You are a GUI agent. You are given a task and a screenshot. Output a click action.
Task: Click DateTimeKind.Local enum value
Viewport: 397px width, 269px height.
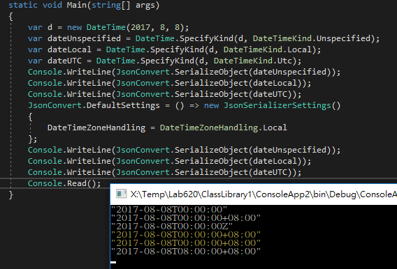click(268, 49)
